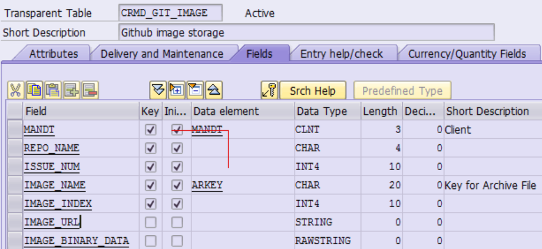
Task: Click the Expand include plus icon
Action: click(177, 91)
